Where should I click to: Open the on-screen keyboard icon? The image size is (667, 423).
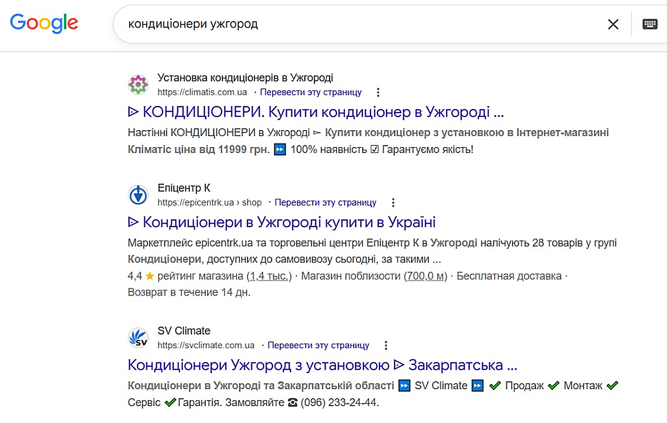[650, 24]
